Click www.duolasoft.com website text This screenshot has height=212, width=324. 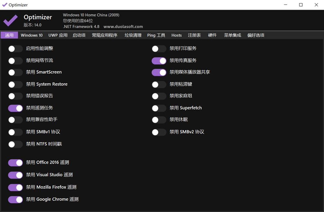123,27
